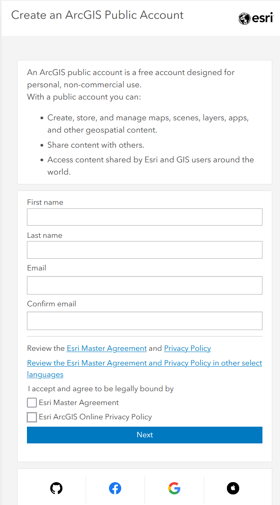Check the Esri ArcGIS Online Privacy Policy checkbox
Screen dimensions: 280x505
pos(31,417)
